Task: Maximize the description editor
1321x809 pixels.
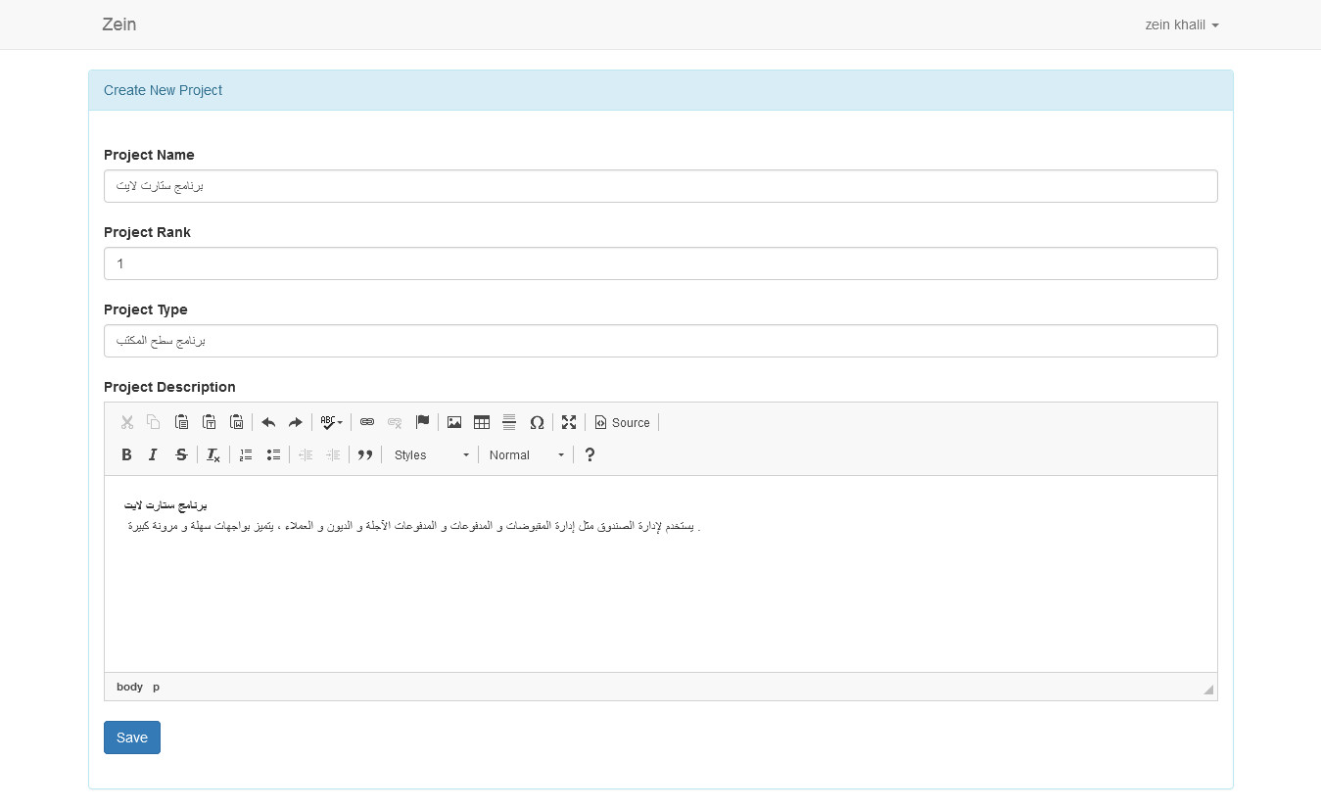Action: pos(569,422)
